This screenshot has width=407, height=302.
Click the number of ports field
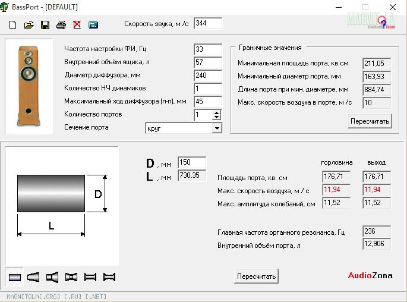point(203,115)
